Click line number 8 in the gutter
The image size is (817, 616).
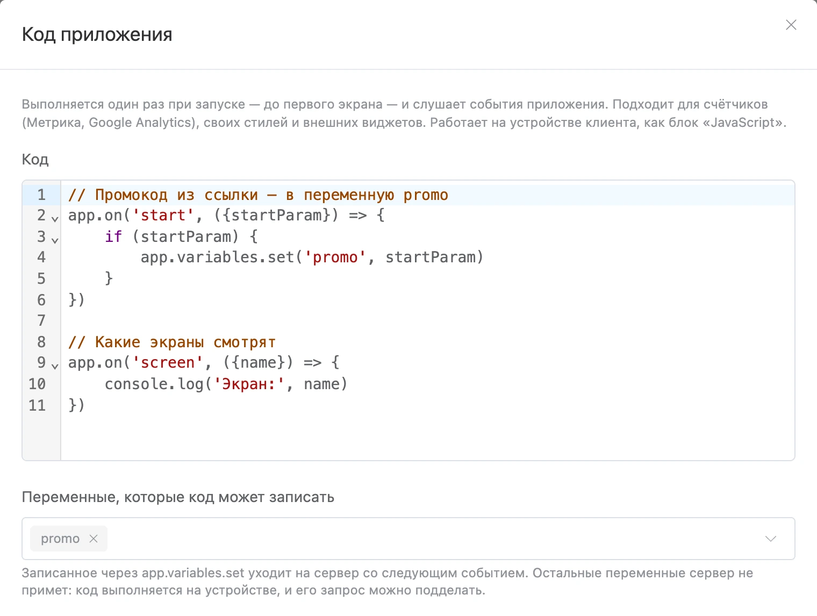[41, 342]
